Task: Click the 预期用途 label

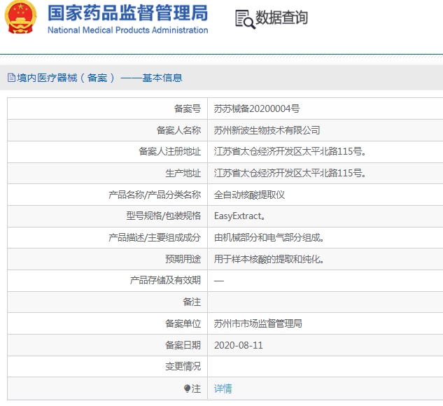Action: coord(183,259)
